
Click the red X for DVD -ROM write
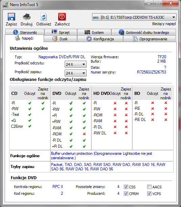[x=84, y=134]
